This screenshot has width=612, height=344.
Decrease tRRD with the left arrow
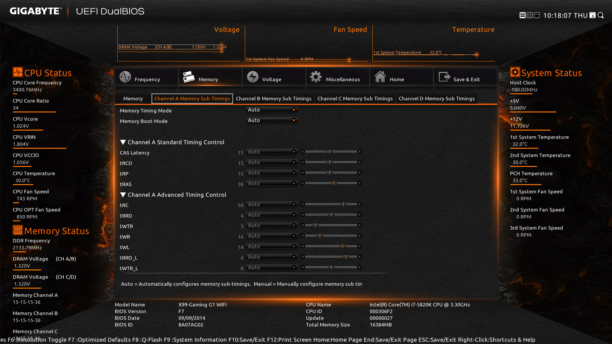(303, 215)
